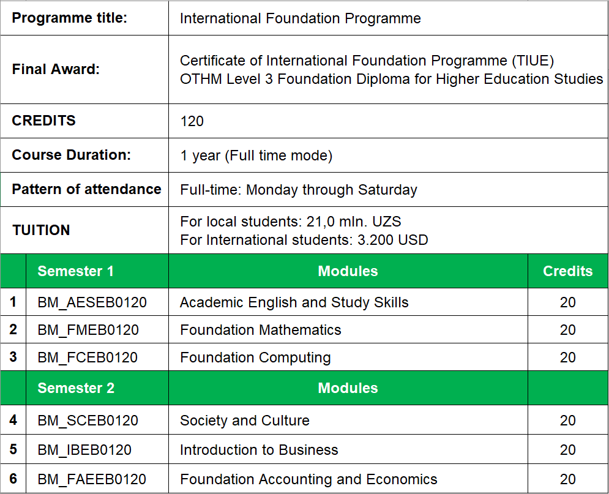Viewport: 609px width, 494px height.
Task: Click the Programme title label cell
Action: tap(84, 18)
